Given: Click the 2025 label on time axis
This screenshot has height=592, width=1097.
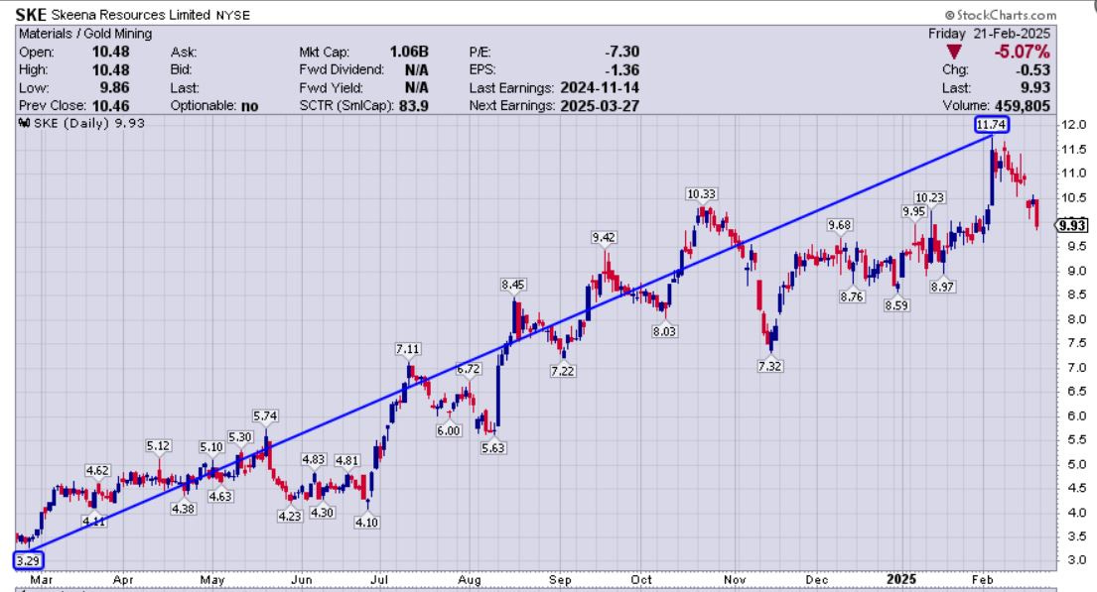Looking at the screenshot, I should point(901,579).
